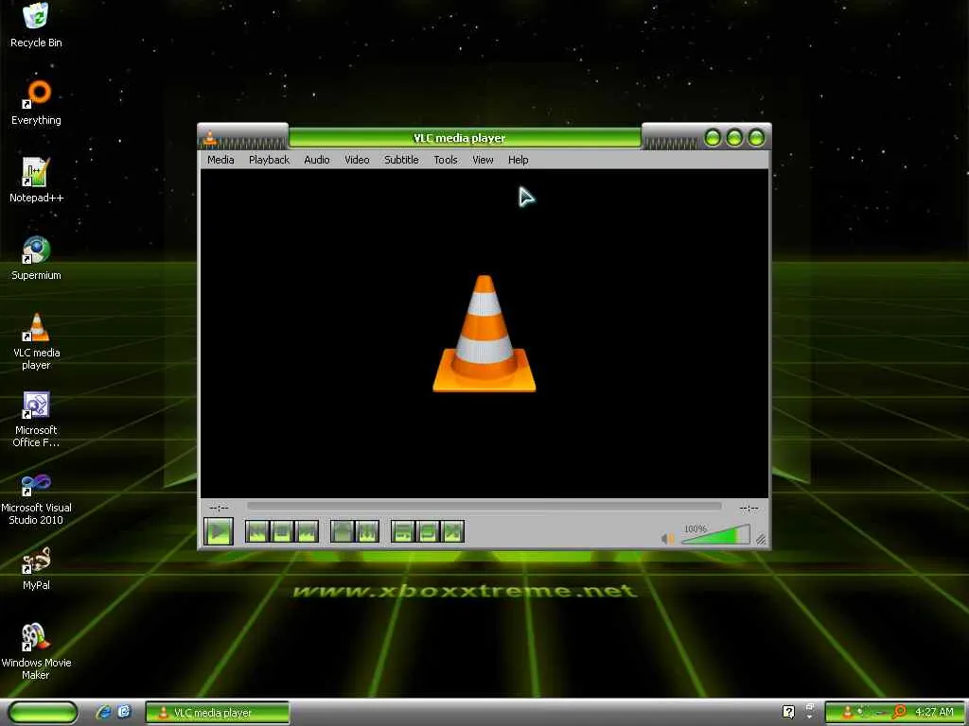
Task: Select the VLC media player desktop shortcut
Action: pyautogui.click(x=36, y=341)
